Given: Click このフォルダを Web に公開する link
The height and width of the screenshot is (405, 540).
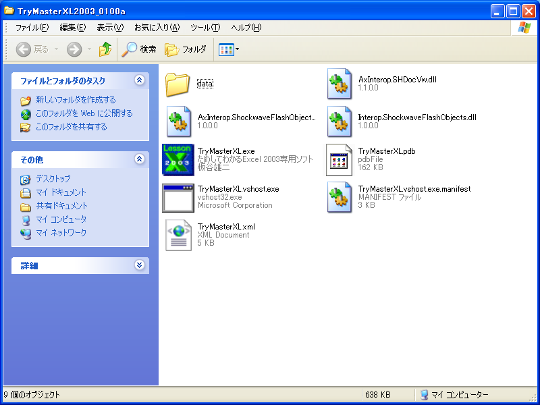Looking at the screenshot, I should [84, 113].
